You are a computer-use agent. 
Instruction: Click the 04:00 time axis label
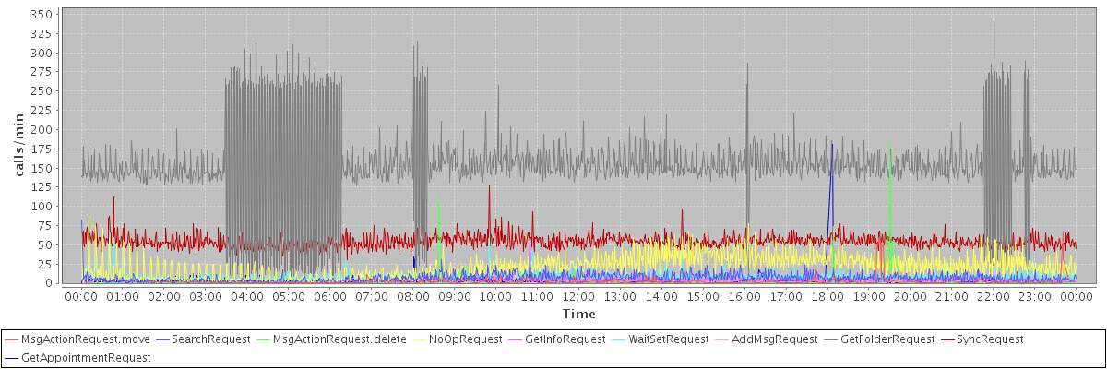247,296
